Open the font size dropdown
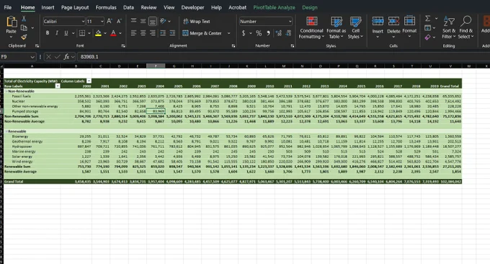Viewport: 490px width, 264px height. click(102, 21)
